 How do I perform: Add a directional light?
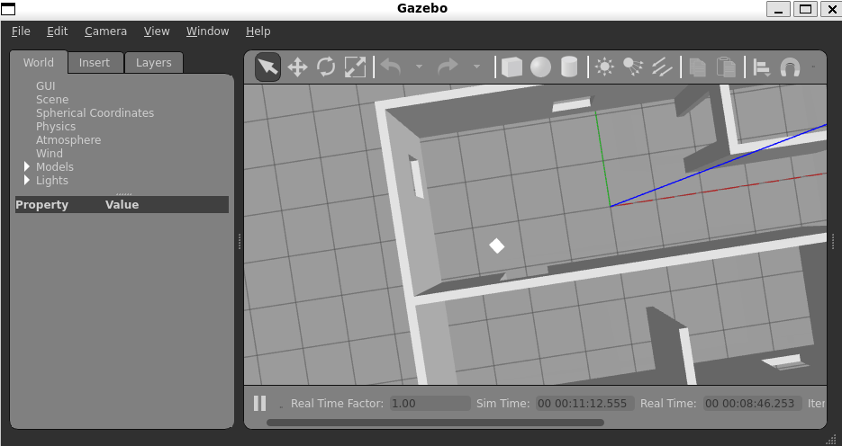click(662, 67)
